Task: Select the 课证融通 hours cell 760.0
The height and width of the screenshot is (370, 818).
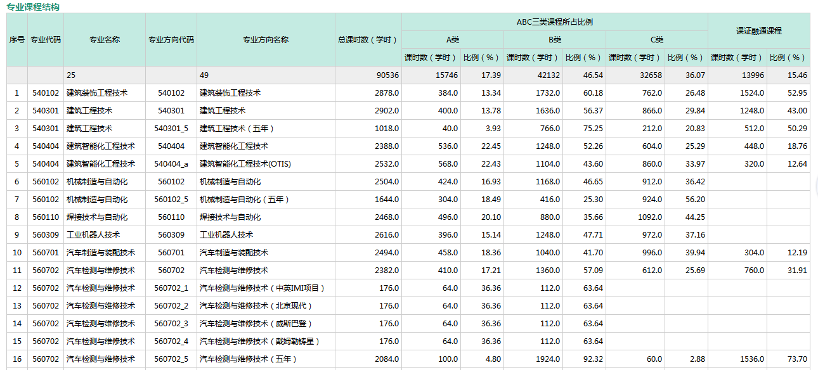Action: (x=737, y=270)
